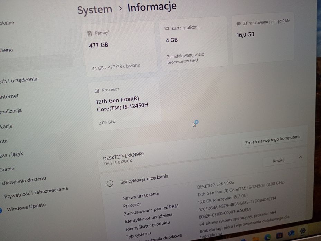321x241 pixels.
Task: Open Microsoft Store from the taskbar
Action: coord(279,235)
